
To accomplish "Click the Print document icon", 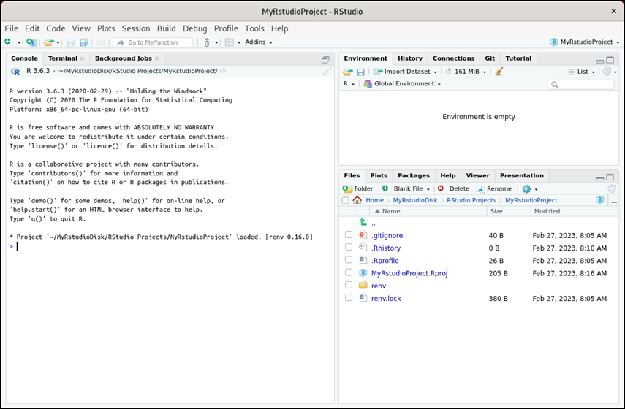I will coord(102,42).
